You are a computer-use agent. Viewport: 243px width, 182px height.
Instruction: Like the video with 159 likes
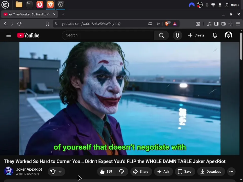click(106, 171)
